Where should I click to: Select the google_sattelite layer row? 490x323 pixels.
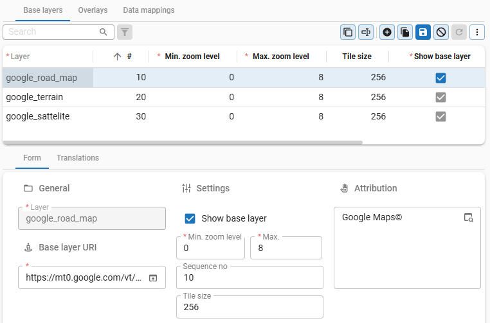pyautogui.click(x=38, y=116)
